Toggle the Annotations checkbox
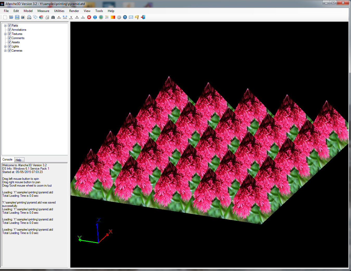Viewport: 351px width, 271px height. click(9, 30)
